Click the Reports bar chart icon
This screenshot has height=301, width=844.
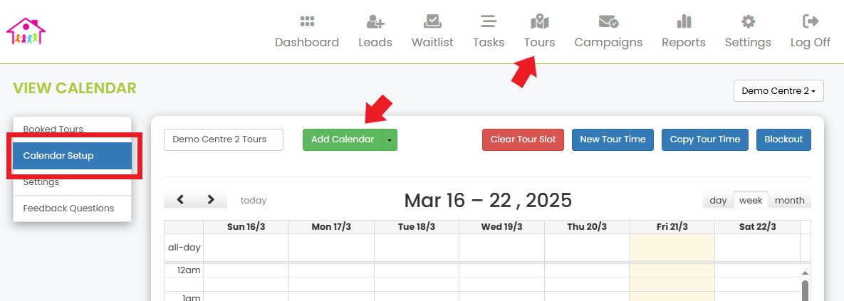point(684,21)
